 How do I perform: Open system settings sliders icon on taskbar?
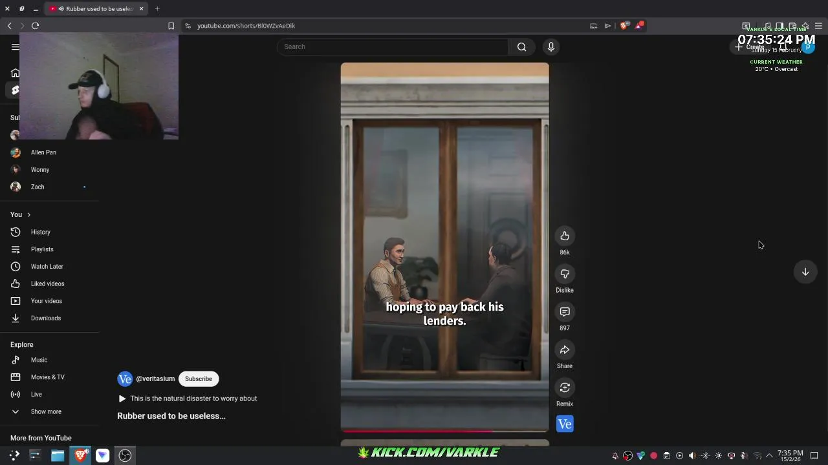tap(35, 455)
